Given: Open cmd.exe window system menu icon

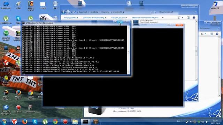Looking at the screenshot, I should tap(24, 23).
